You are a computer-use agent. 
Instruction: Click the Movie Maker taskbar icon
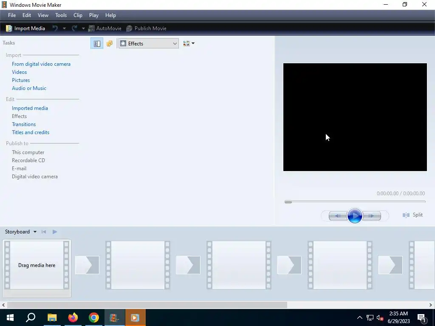click(x=114, y=318)
